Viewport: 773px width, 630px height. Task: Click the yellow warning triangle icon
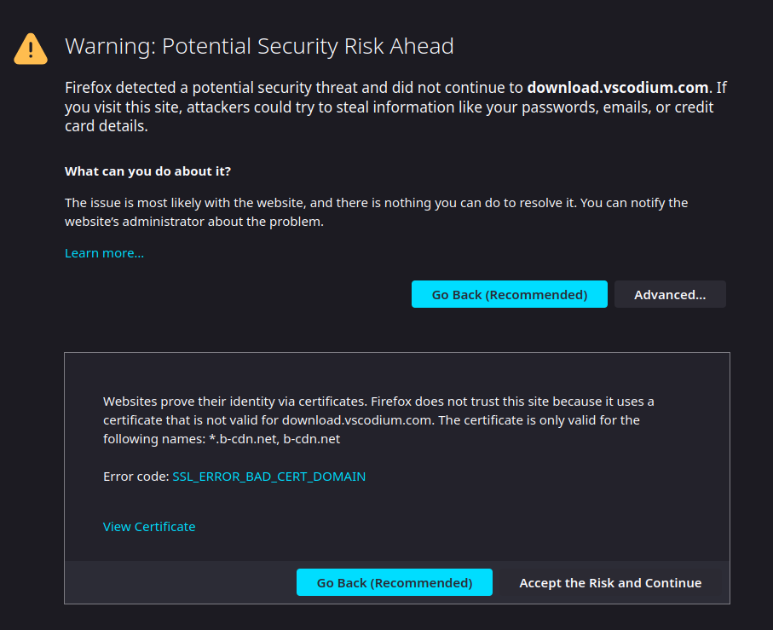(31, 49)
